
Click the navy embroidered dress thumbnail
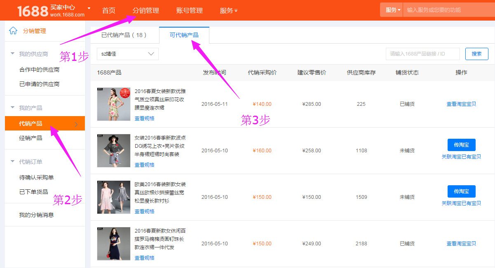tap(113, 244)
